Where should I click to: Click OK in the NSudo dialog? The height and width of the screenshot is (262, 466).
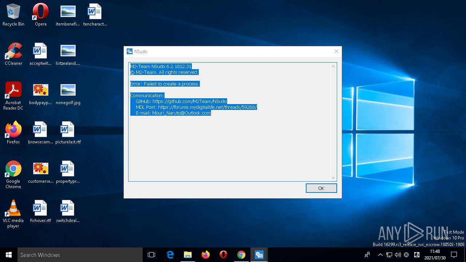[321, 188]
